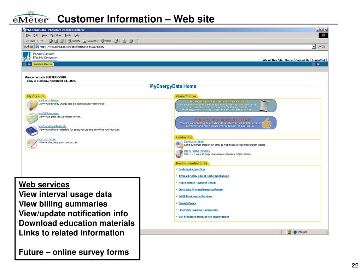The image size is (362, 271).
Task: Click the padlock security icon in status bar
Action: (x=289, y=232)
